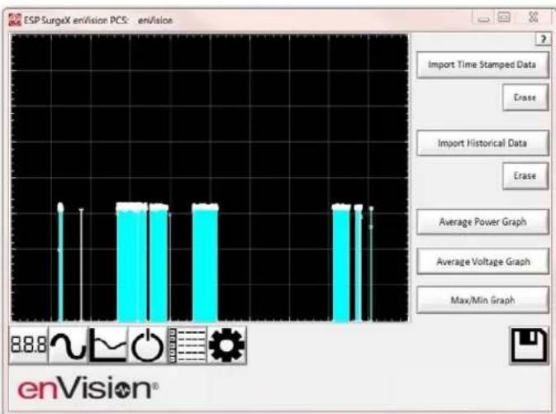Open the digital readout 88.8 view

point(29,345)
